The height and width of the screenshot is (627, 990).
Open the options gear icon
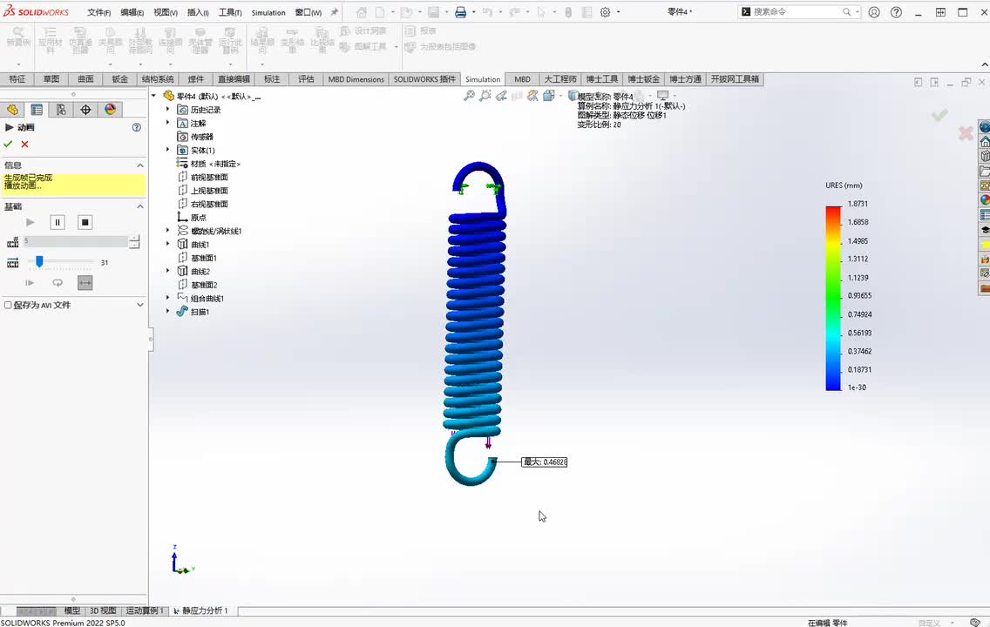pyautogui.click(x=605, y=12)
